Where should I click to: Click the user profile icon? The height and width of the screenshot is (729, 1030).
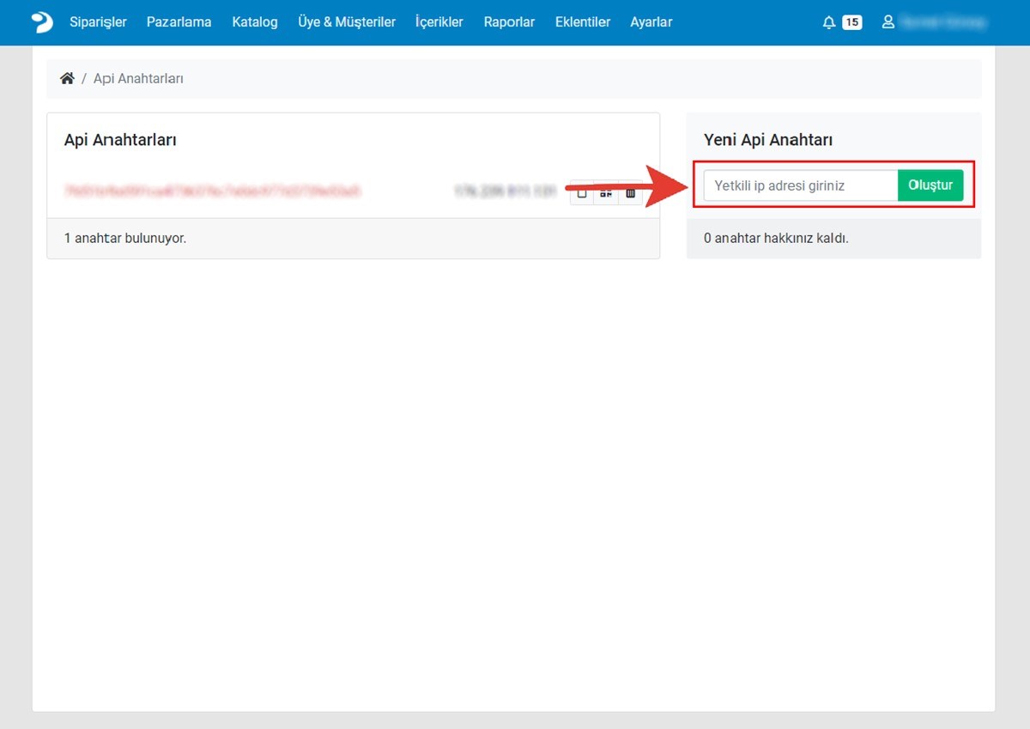point(888,22)
